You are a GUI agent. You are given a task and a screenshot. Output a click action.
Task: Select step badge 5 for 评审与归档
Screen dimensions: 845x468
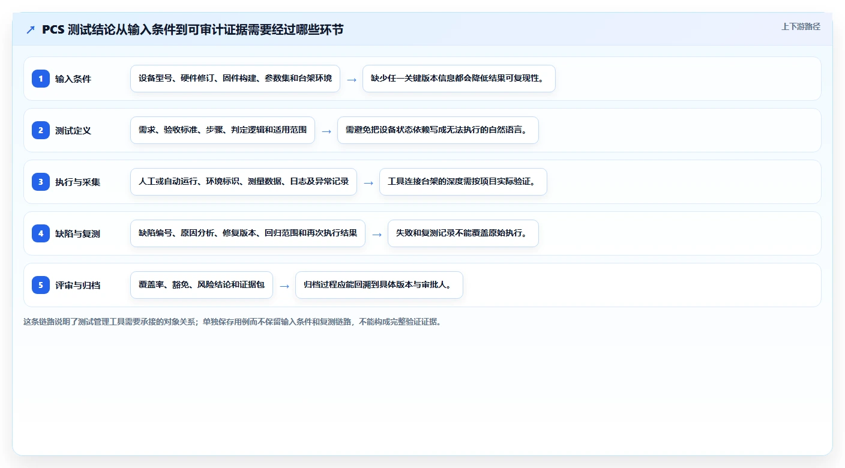tap(41, 284)
